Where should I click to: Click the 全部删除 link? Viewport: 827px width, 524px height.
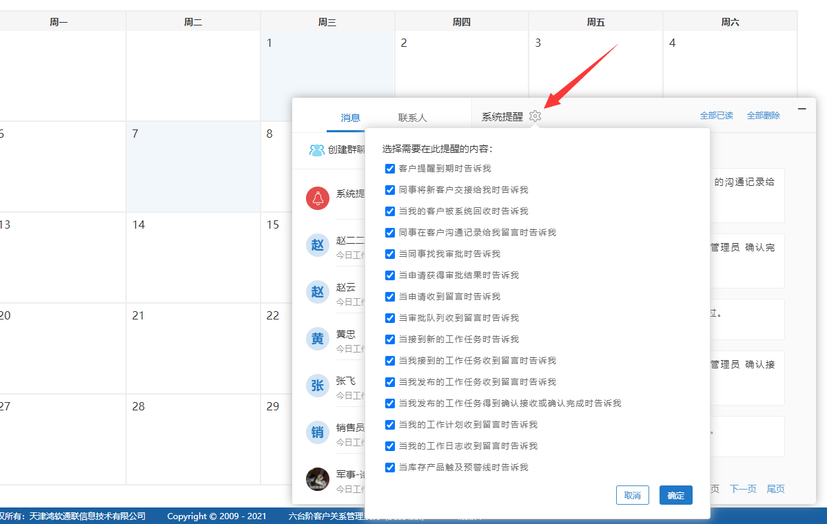tap(763, 116)
